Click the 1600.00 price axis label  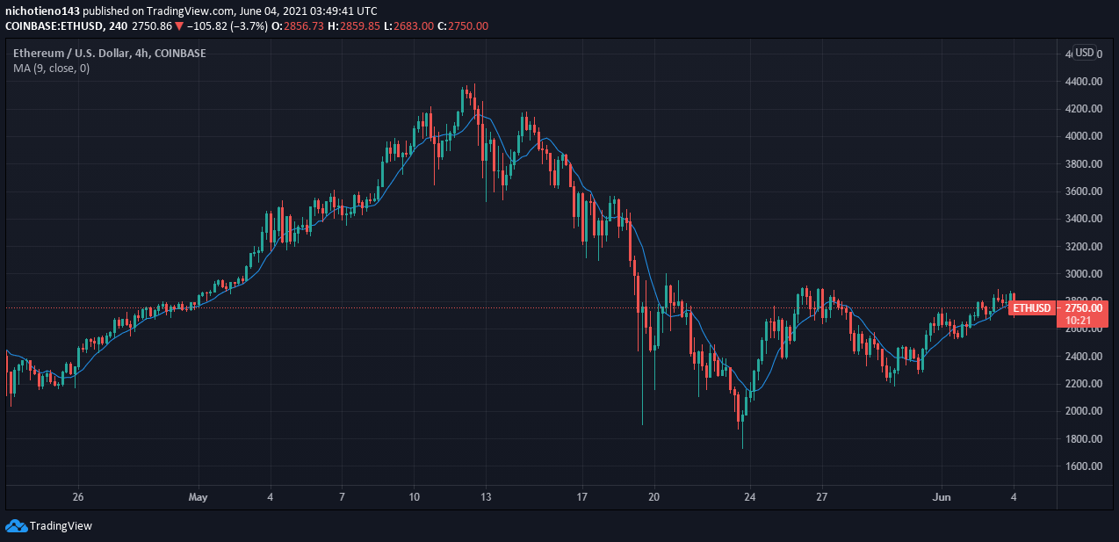(1085, 466)
